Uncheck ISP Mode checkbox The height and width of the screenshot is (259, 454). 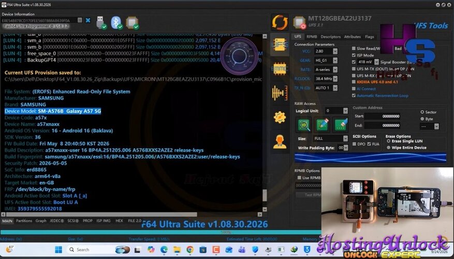(x=354, y=55)
